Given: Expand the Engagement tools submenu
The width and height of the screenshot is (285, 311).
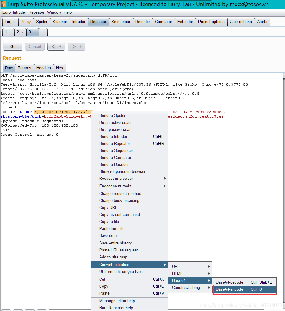Looking at the screenshot, I should pos(130,186).
